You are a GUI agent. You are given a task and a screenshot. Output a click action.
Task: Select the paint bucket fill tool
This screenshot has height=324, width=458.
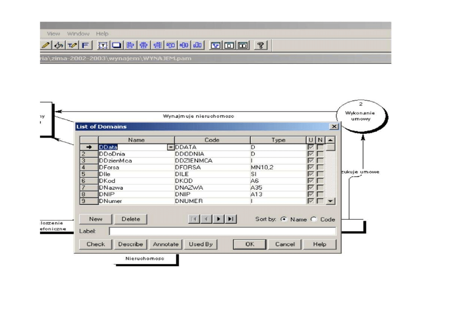(x=58, y=45)
